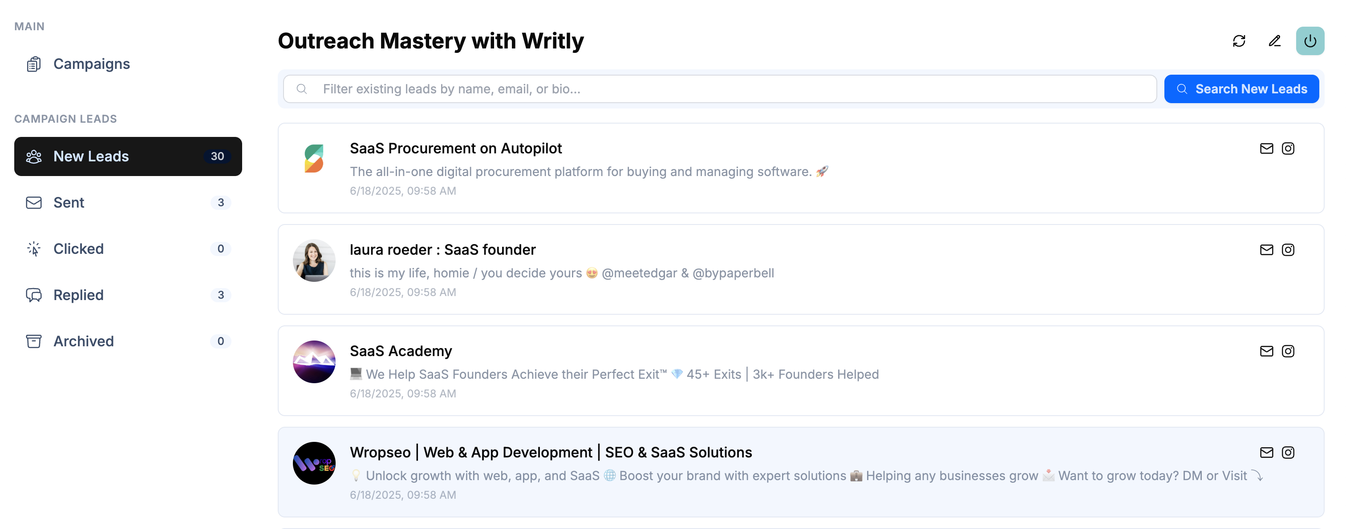Open Campaigns in the sidebar
Image resolution: width=1346 pixels, height=529 pixels.
91,64
